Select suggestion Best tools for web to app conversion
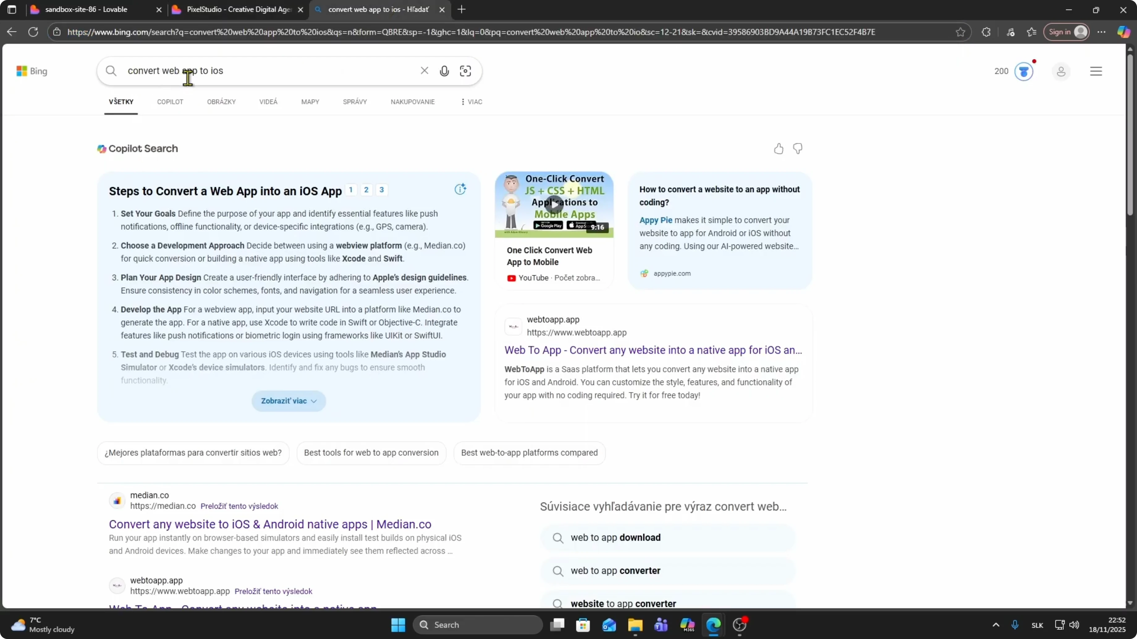The image size is (1137, 639). pos(371,453)
